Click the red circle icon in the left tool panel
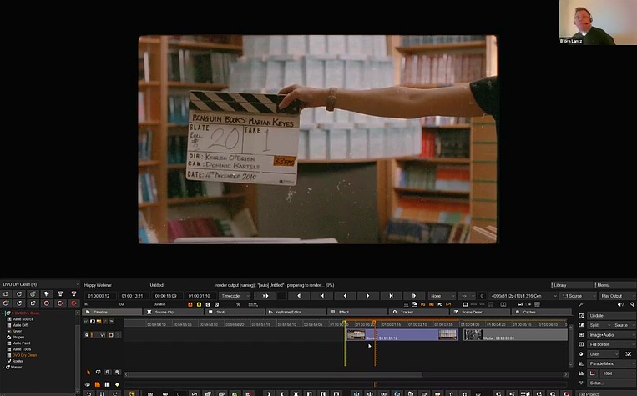 [x=47, y=303]
